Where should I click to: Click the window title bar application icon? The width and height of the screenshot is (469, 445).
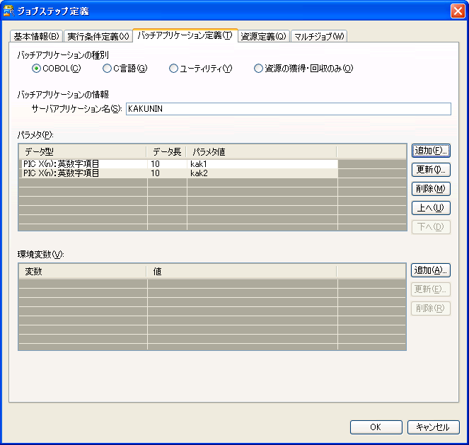click(x=9, y=11)
